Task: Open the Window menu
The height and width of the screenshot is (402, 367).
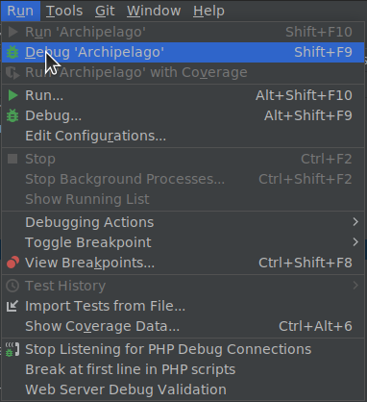Action: 154,11
